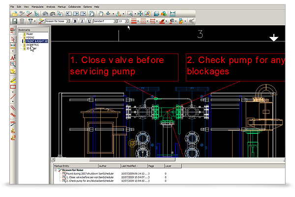The width and height of the screenshot is (295, 197).
Task: Select the rectangle markup tool
Action: pyautogui.click(x=13, y=86)
